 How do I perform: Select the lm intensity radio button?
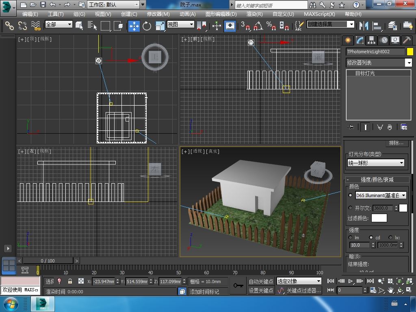[351, 237]
